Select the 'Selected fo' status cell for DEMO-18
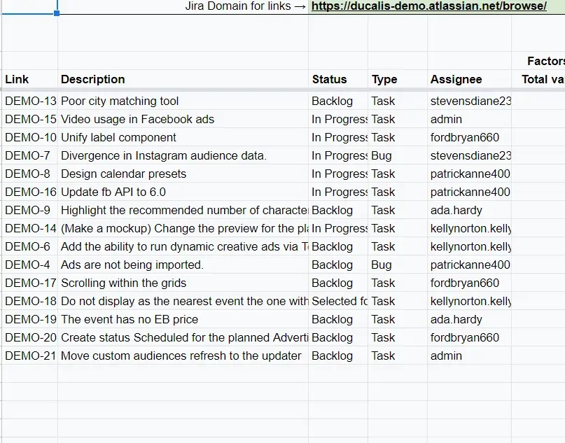This screenshot has height=443, width=565. [338, 301]
